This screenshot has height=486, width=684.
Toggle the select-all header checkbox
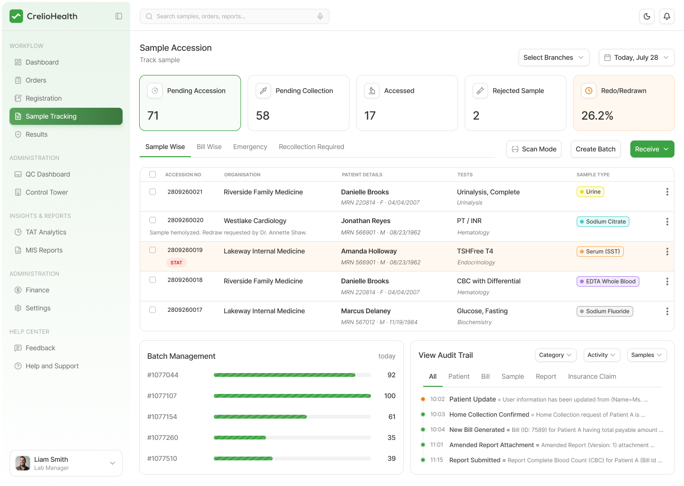pyautogui.click(x=152, y=175)
